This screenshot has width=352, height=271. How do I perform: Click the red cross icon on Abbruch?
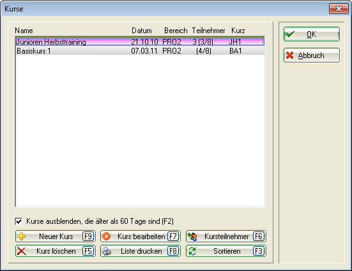point(290,55)
